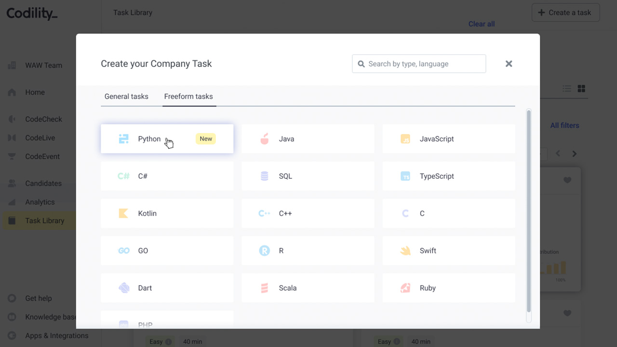Viewport: 617px width, 347px height.
Task: Click the magnifier search icon
Action: pos(361,64)
